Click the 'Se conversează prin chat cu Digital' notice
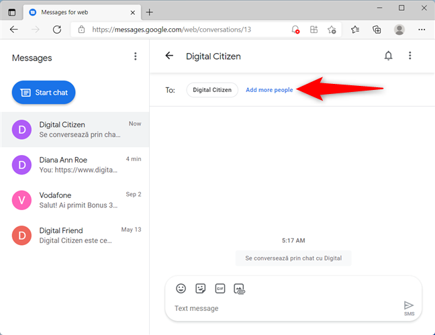The width and height of the screenshot is (435, 335). [293, 258]
